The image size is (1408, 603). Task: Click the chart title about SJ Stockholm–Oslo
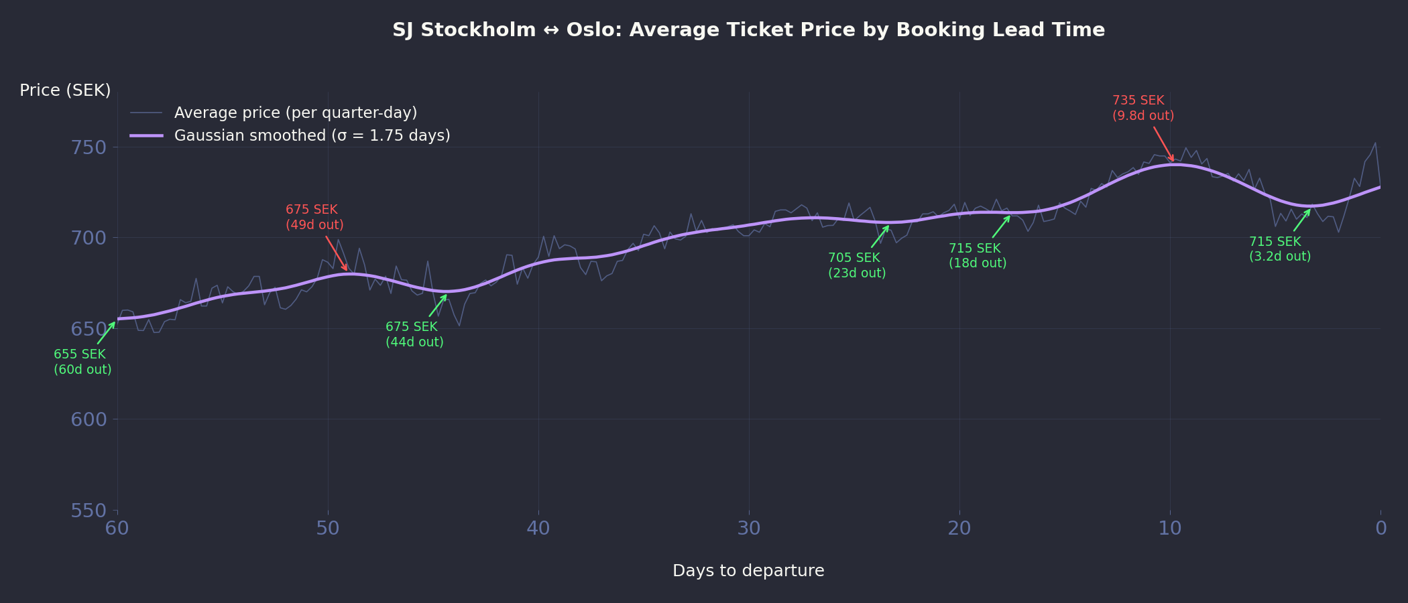tap(748, 30)
